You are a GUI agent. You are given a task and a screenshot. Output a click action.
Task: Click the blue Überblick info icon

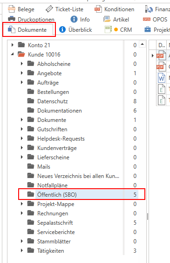click(62, 29)
